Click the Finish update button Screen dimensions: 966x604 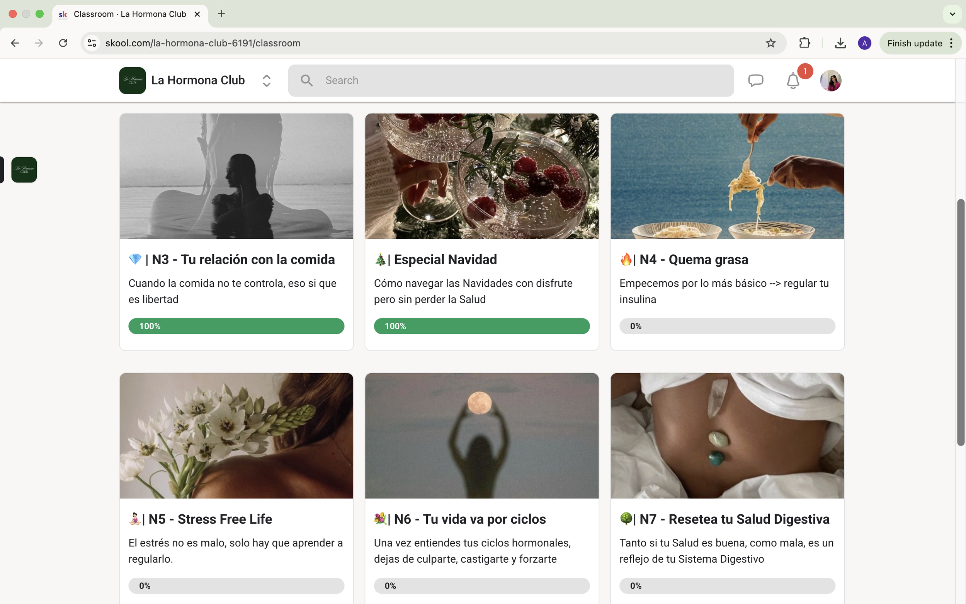914,43
